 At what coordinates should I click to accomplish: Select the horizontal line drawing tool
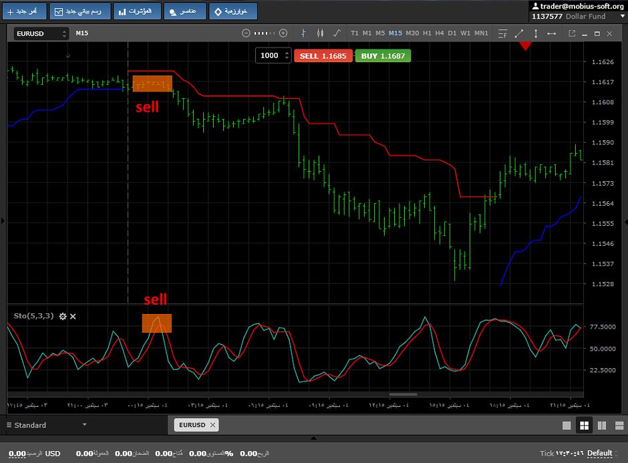[551, 33]
